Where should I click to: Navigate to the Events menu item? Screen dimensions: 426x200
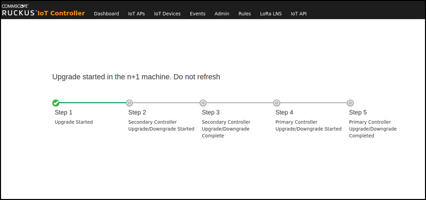click(198, 14)
